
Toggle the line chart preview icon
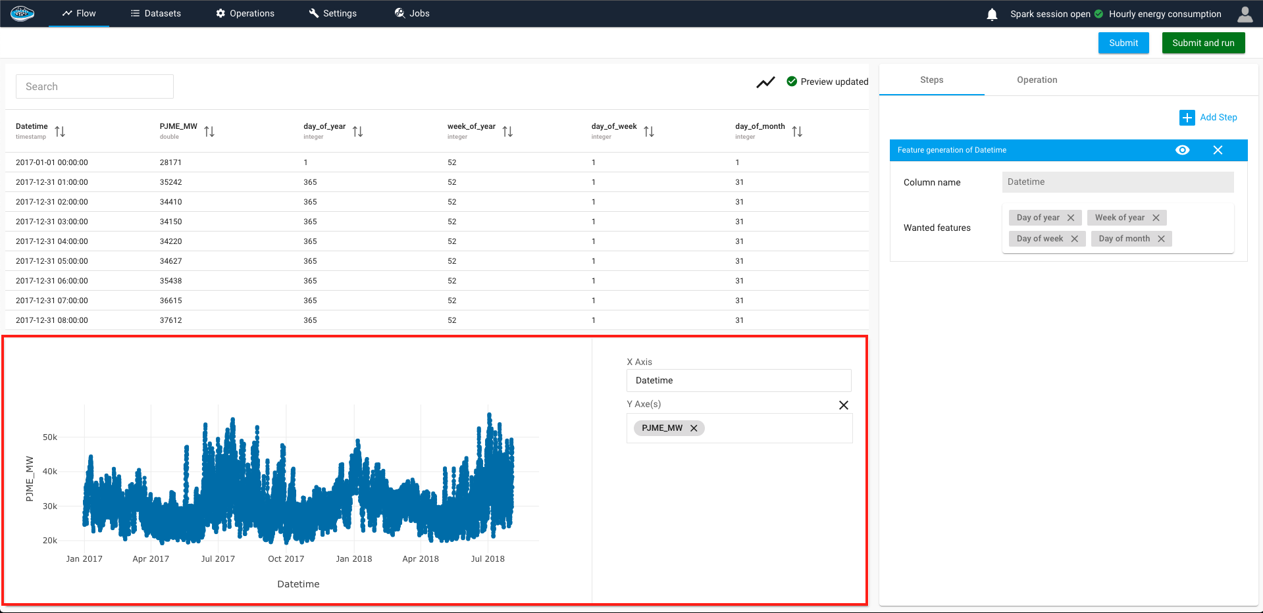click(765, 82)
